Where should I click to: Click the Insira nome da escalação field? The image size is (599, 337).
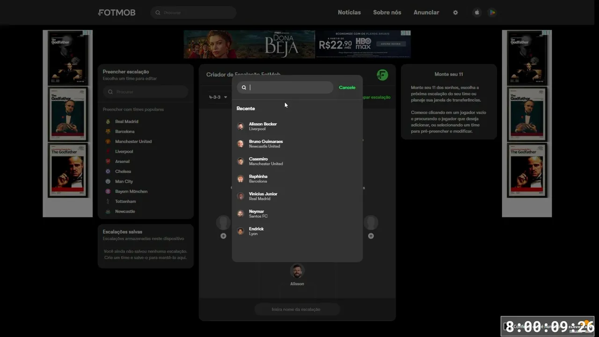click(x=297, y=309)
